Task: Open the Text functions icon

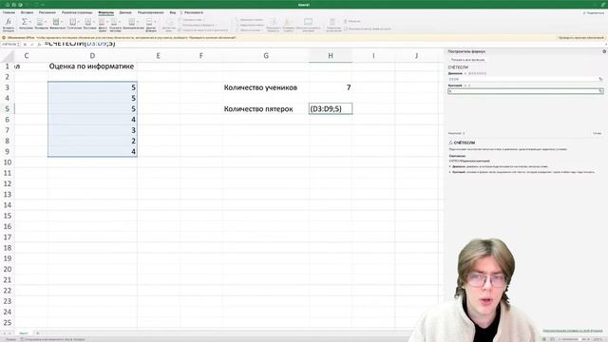Action: coord(88,22)
